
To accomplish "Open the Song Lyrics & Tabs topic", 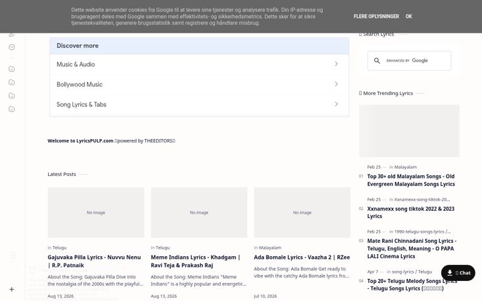I will (x=199, y=104).
